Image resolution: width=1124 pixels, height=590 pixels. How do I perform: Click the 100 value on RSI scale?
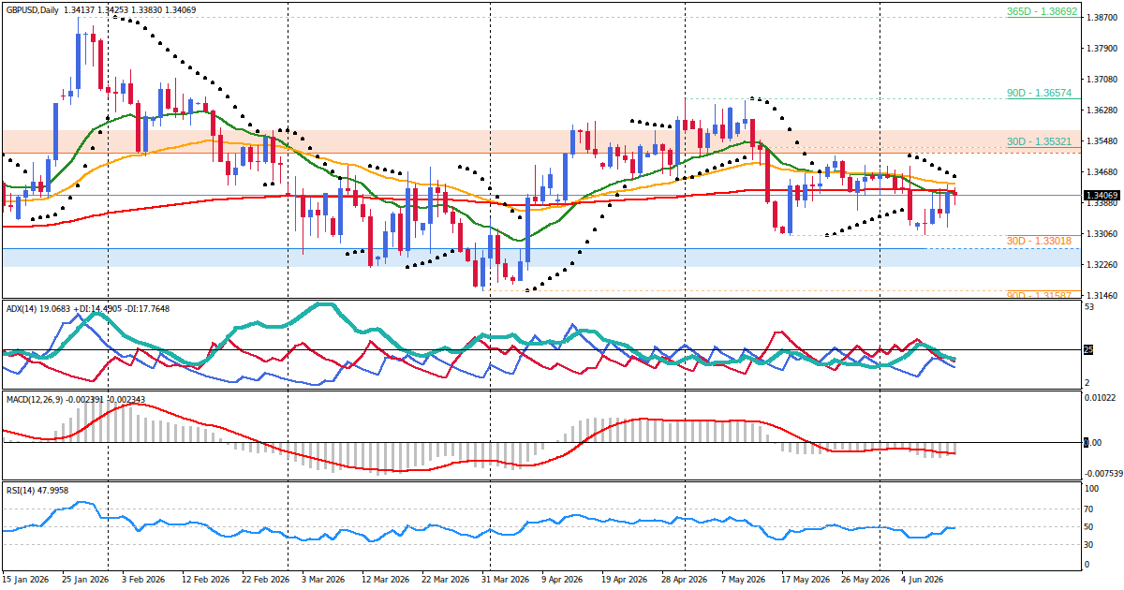1092,489
